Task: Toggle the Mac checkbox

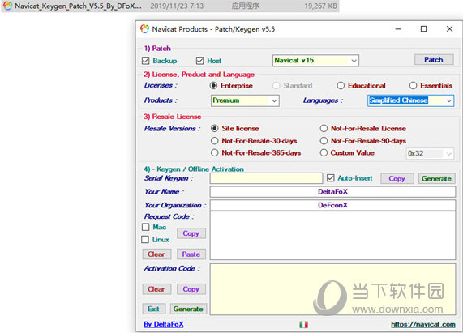Action: click(146, 227)
